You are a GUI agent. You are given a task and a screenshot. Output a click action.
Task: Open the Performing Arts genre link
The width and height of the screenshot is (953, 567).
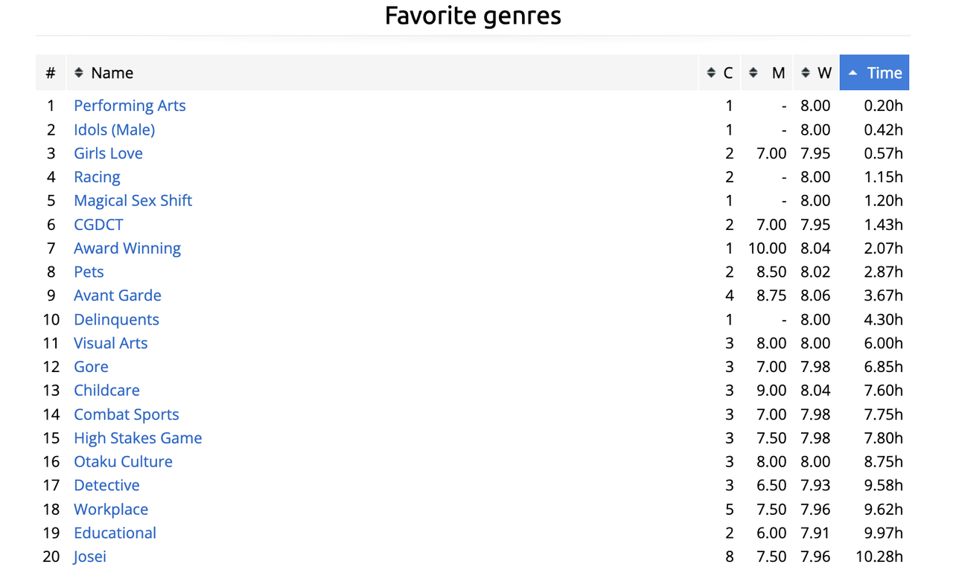coord(130,106)
